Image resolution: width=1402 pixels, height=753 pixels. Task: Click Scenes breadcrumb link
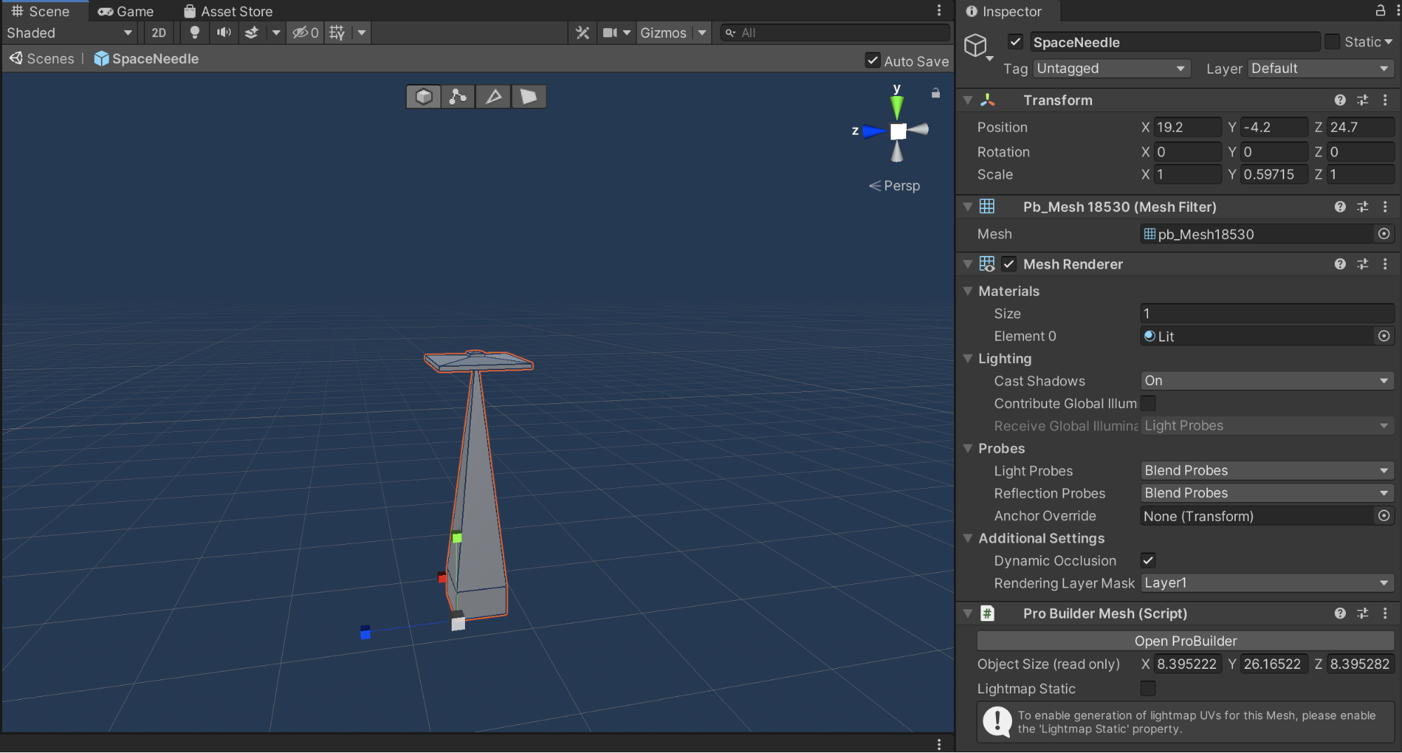point(50,59)
